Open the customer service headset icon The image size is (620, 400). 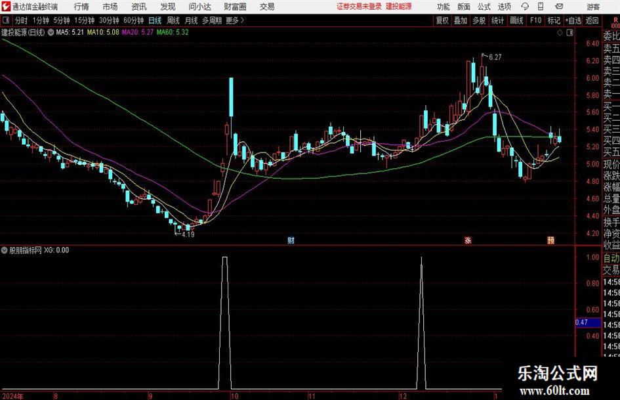click(525, 7)
